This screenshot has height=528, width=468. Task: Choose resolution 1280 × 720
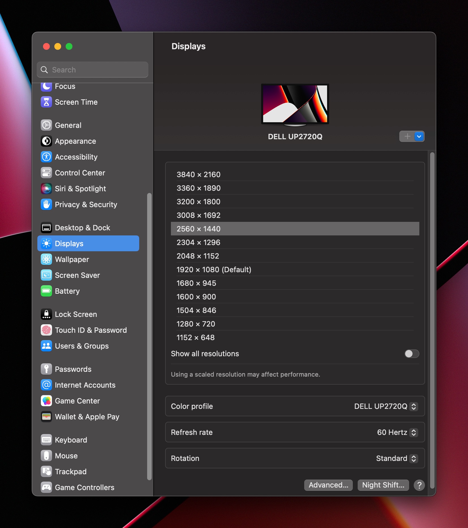295,324
